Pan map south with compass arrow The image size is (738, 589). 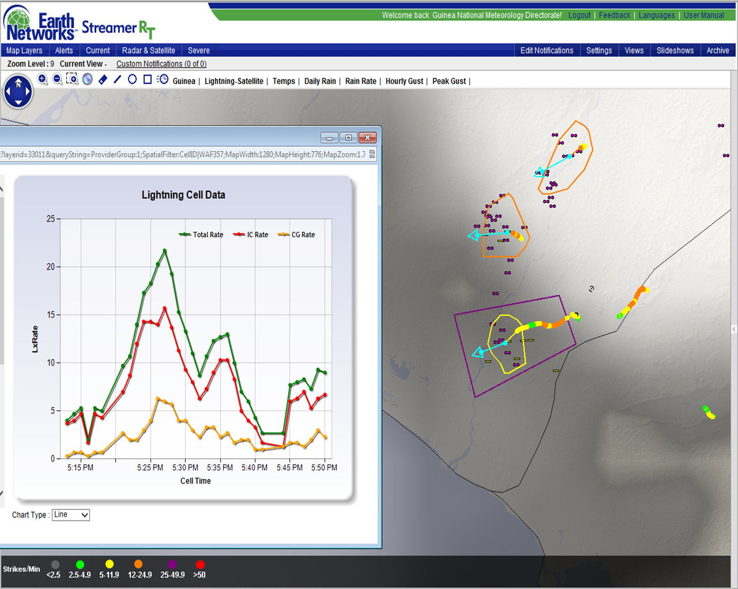point(18,102)
